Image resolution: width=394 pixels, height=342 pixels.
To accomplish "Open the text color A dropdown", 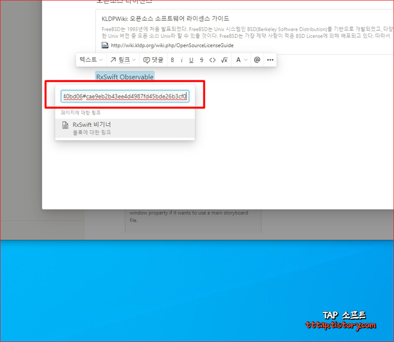I will click(241, 60).
